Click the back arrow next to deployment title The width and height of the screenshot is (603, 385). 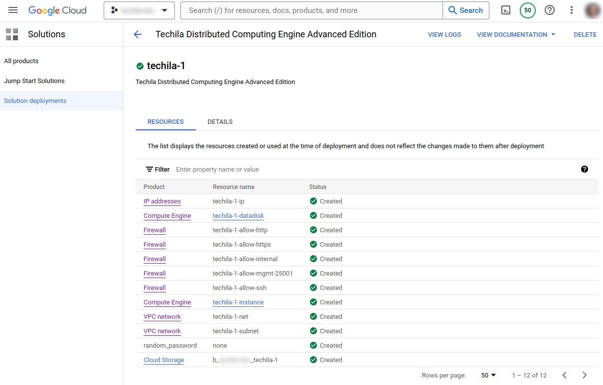tap(138, 34)
